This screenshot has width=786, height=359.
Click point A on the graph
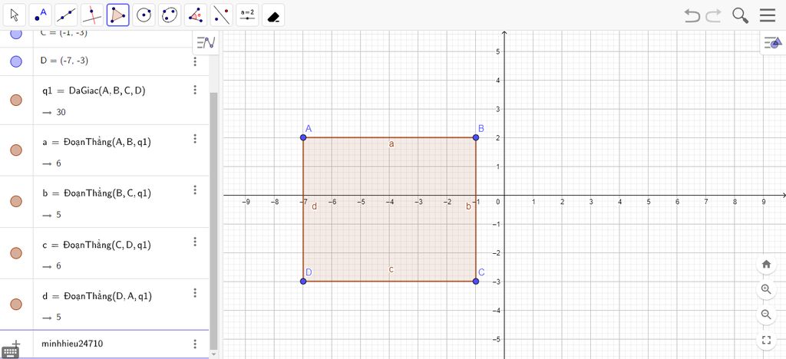(x=302, y=137)
